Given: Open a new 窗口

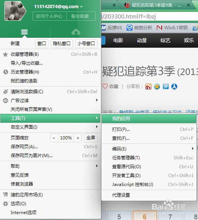Looking at the screenshot, I should [42, 44].
